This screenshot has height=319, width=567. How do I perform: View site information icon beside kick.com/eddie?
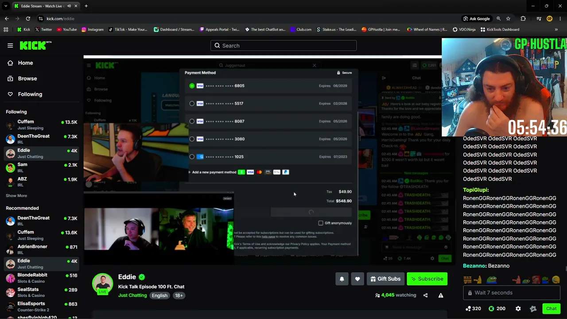(x=41, y=19)
